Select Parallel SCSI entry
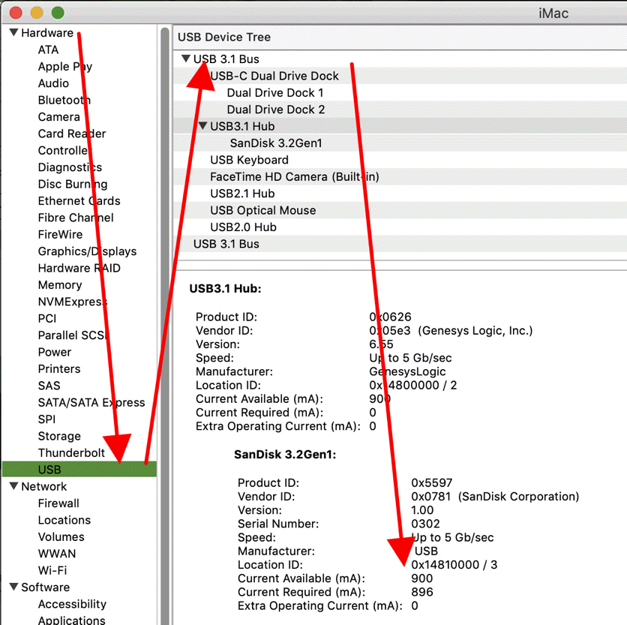The height and width of the screenshot is (625, 627). tap(73, 335)
